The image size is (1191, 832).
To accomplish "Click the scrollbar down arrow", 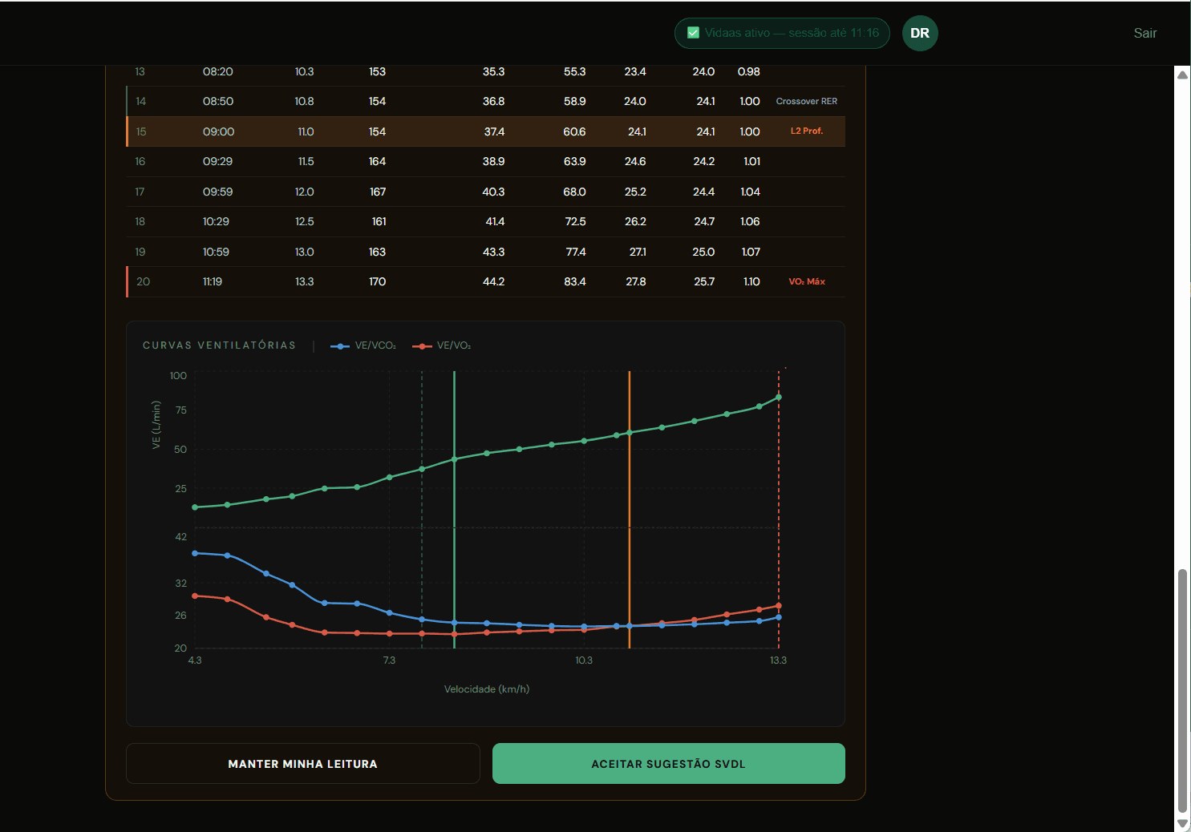I will click(x=1182, y=823).
